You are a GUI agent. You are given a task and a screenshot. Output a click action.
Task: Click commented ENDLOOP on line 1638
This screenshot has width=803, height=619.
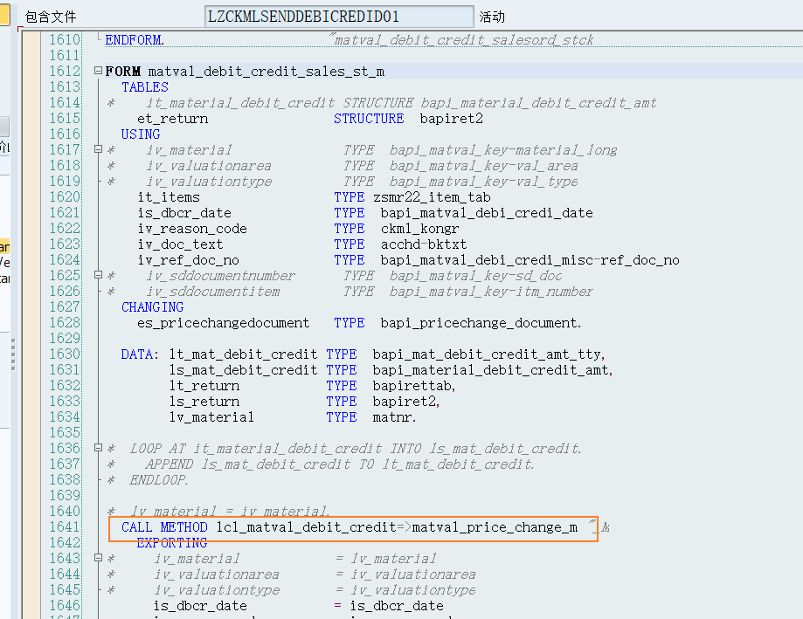pyautogui.click(x=159, y=480)
